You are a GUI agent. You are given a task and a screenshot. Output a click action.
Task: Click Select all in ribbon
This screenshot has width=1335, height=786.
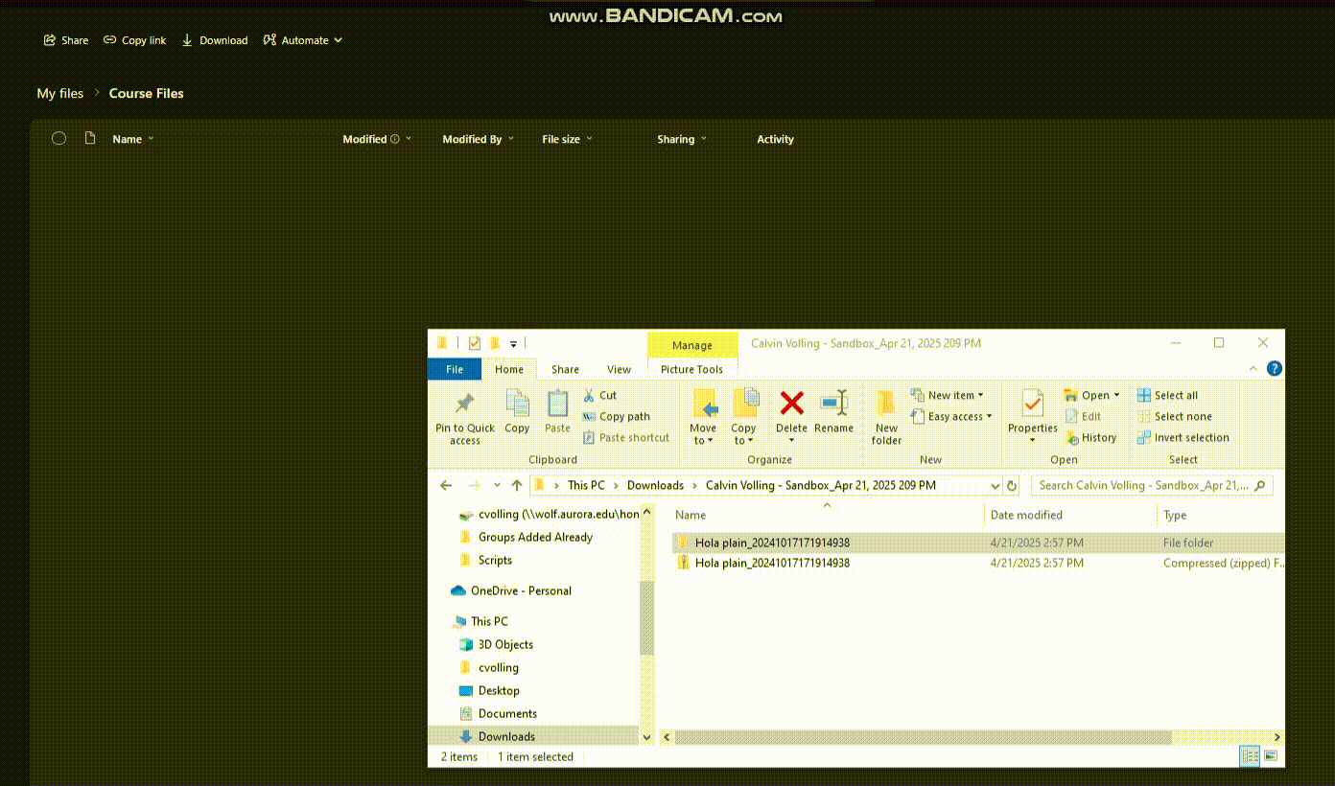[x=1167, y=395]
